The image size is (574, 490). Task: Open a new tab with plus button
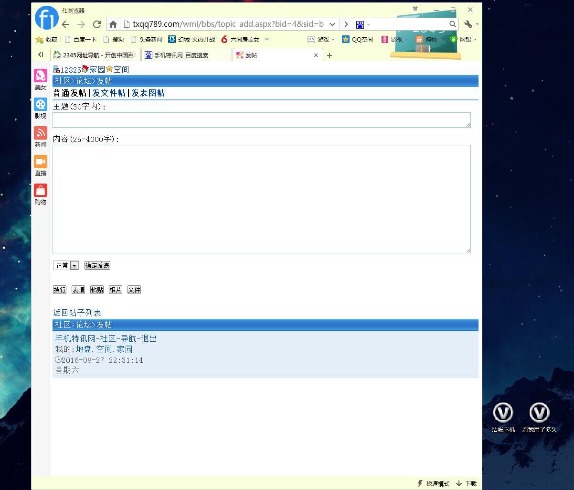coord(329,55)
